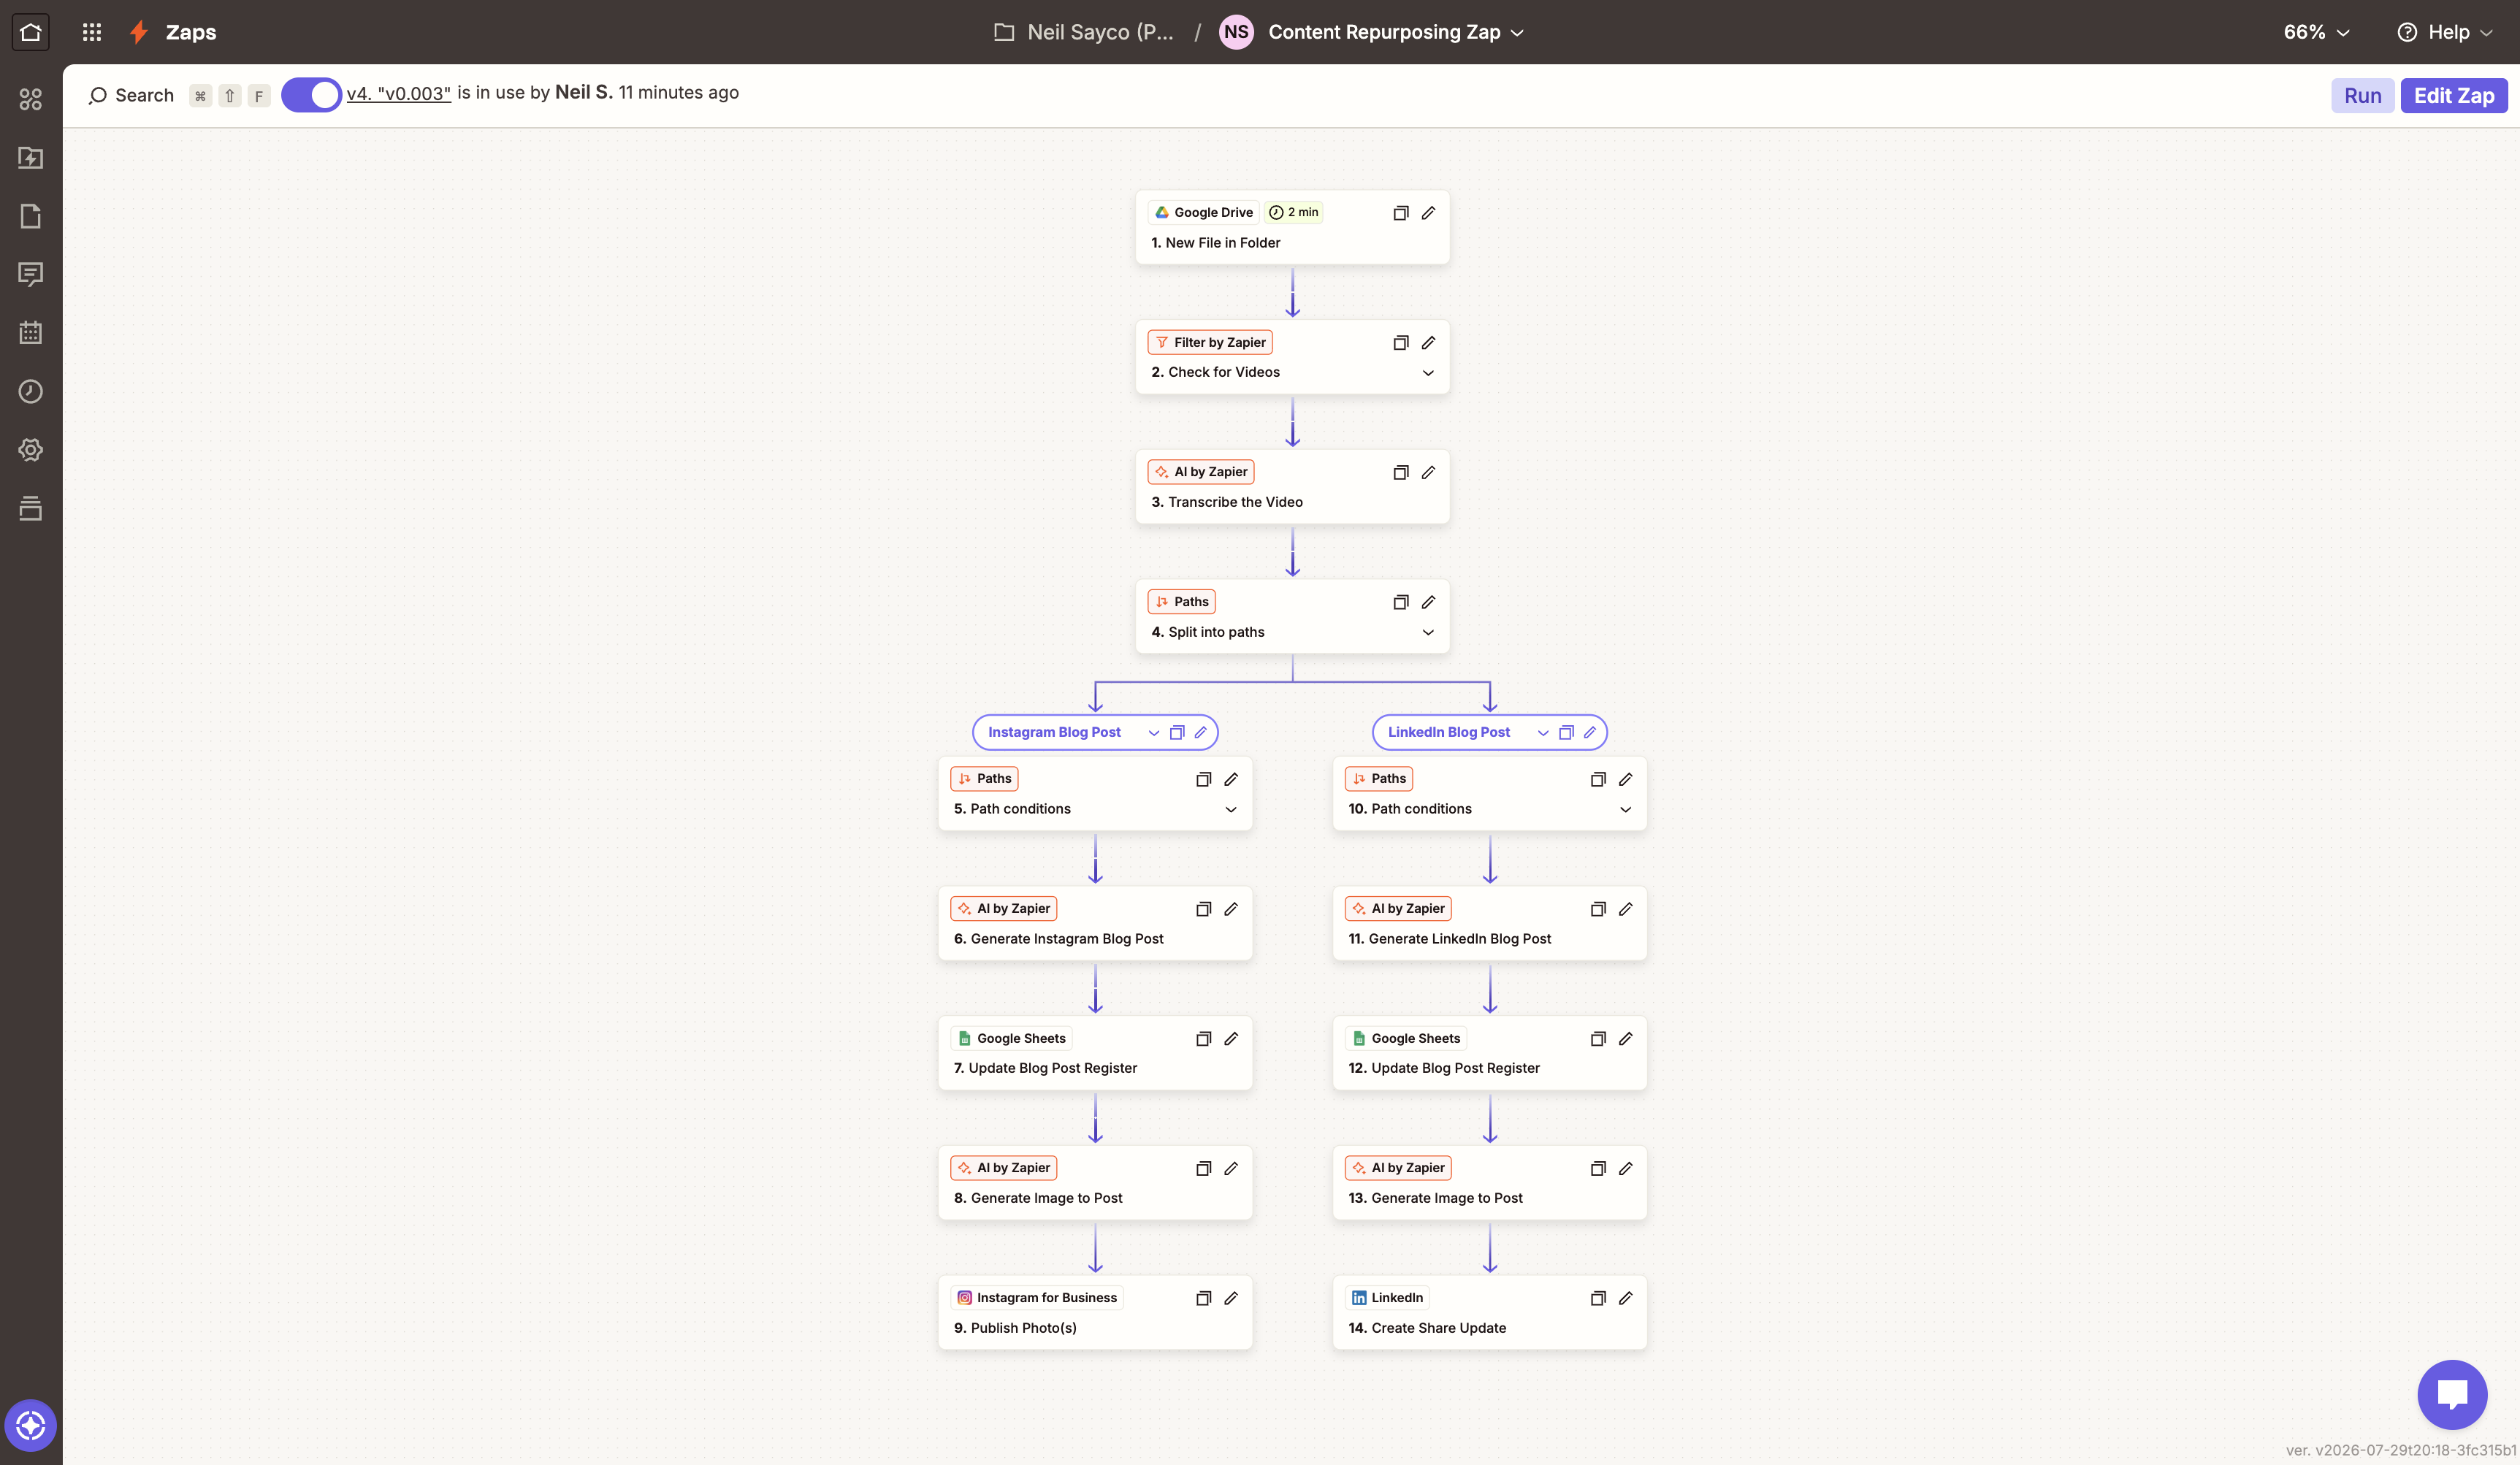The height and width of the screenshot is (1465, 2520).
Task: Toggle the Zap on/off switch
Action: click(x=311, y=95)
